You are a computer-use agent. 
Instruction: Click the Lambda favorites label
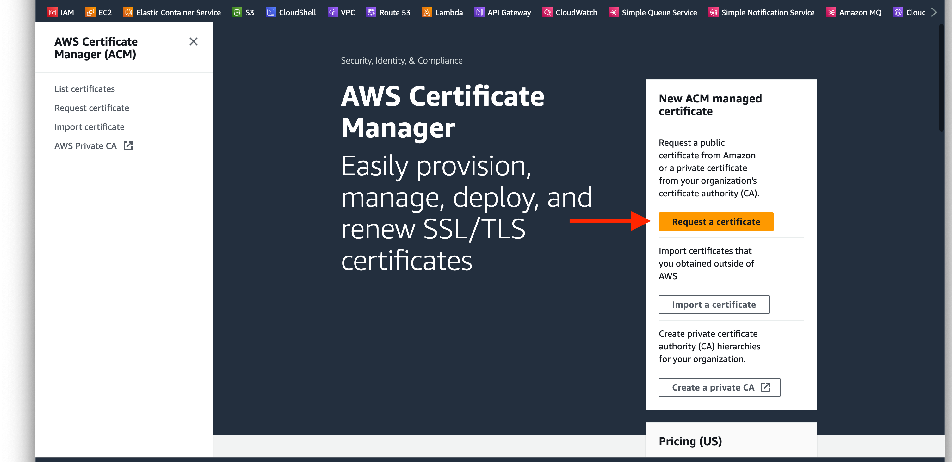(x=449, y=13)
